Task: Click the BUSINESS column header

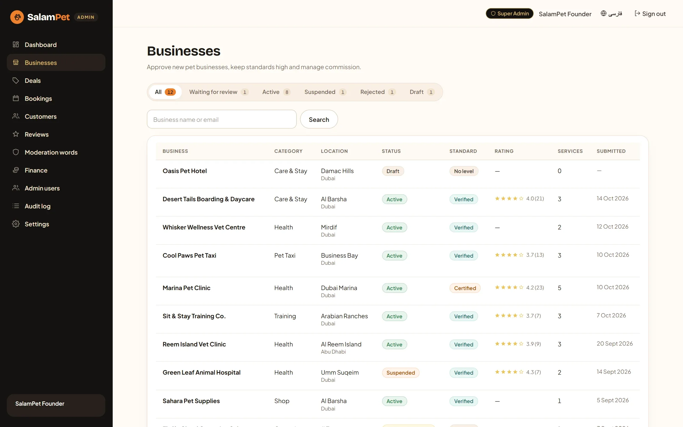Action: coord(175,151)
